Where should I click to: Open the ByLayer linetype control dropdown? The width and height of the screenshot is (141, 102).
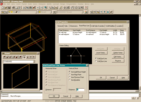click(x=83, y=12)
